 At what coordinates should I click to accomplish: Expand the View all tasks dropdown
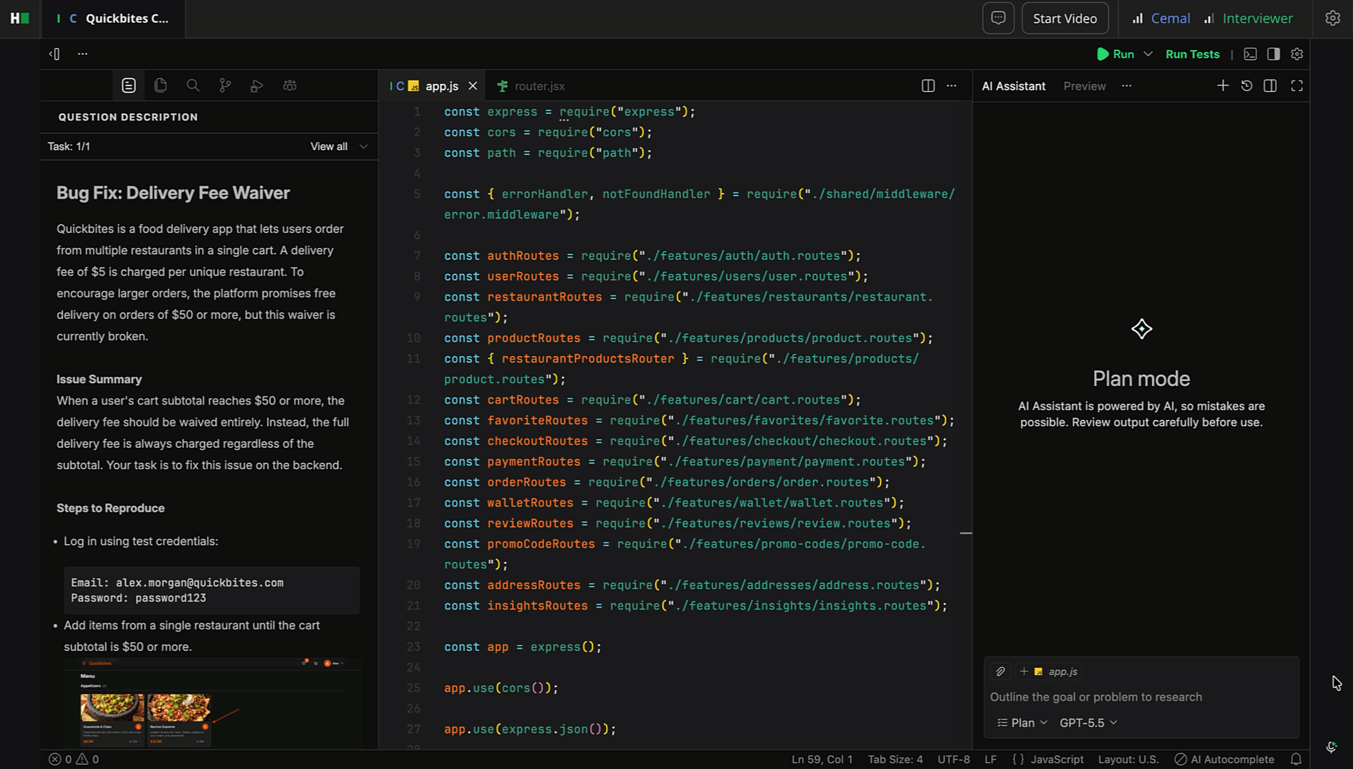tap(339, 147)
